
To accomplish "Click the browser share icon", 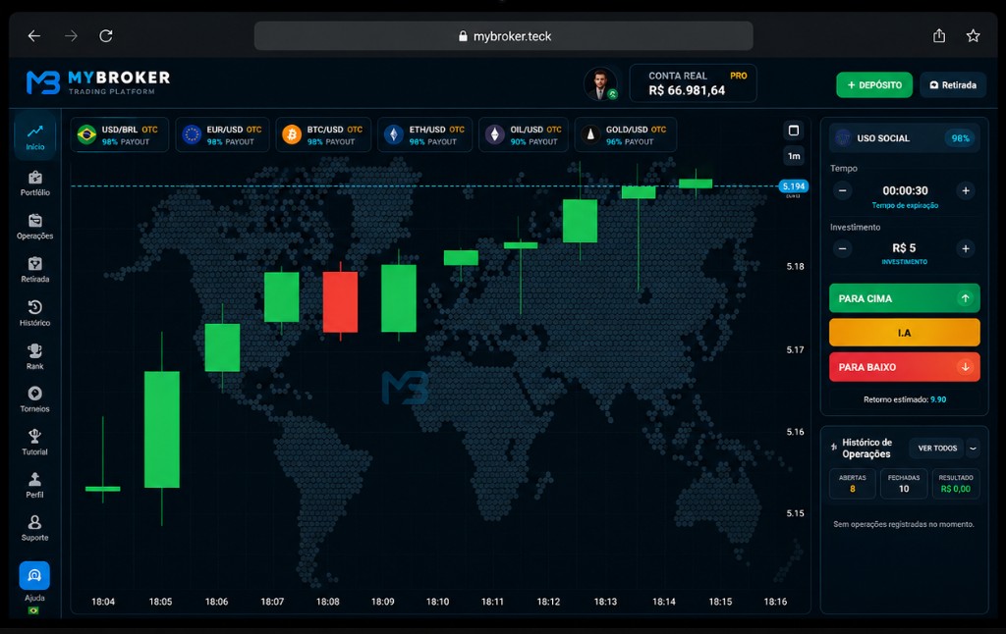I will point(939,36).
